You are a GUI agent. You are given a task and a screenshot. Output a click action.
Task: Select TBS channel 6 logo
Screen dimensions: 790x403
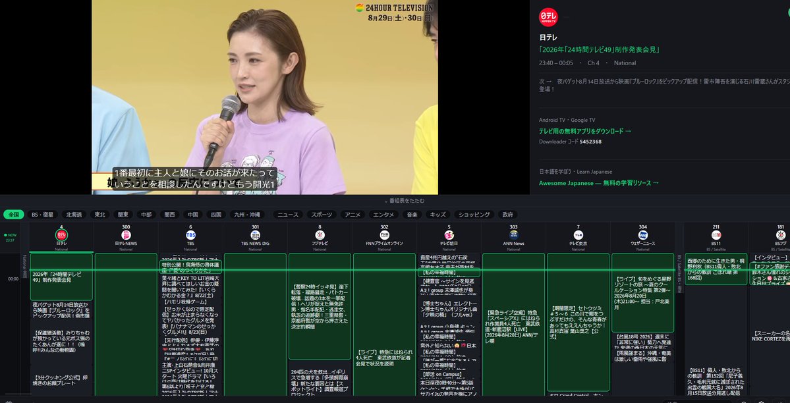(x=190, y=235)
